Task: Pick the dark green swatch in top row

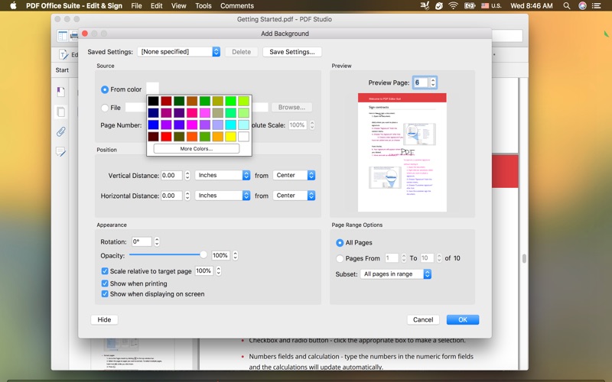Action: point(179,101)
